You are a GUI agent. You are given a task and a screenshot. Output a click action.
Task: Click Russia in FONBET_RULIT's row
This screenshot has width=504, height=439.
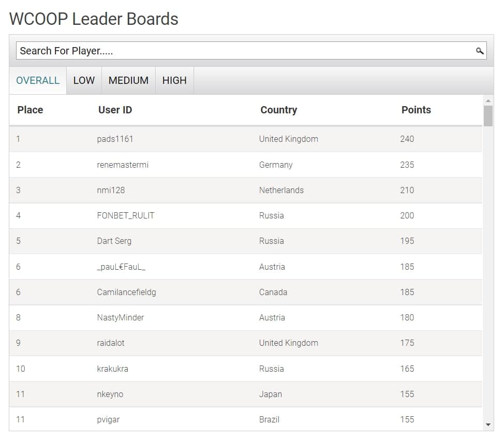(271, 215)
